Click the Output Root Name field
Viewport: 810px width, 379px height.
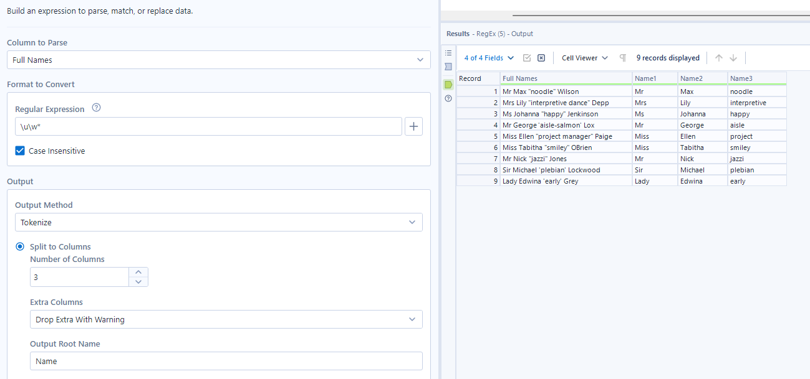point(226,361)
